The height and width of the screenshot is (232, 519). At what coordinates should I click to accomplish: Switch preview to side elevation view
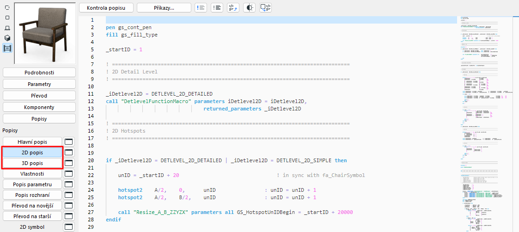tap(7, 28)
